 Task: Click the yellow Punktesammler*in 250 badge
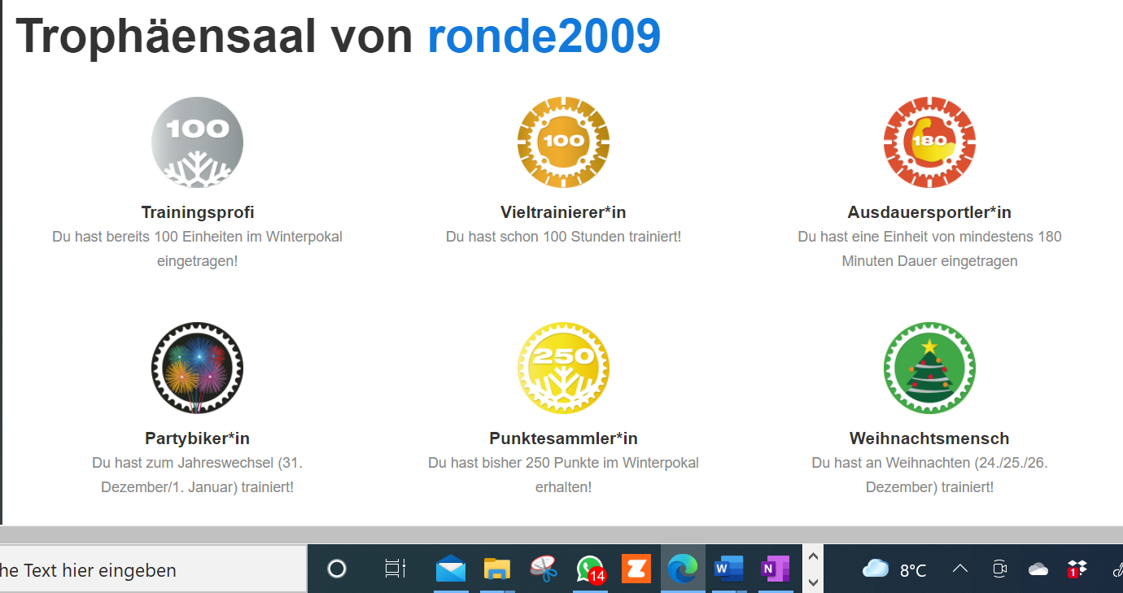click(563, 368)
